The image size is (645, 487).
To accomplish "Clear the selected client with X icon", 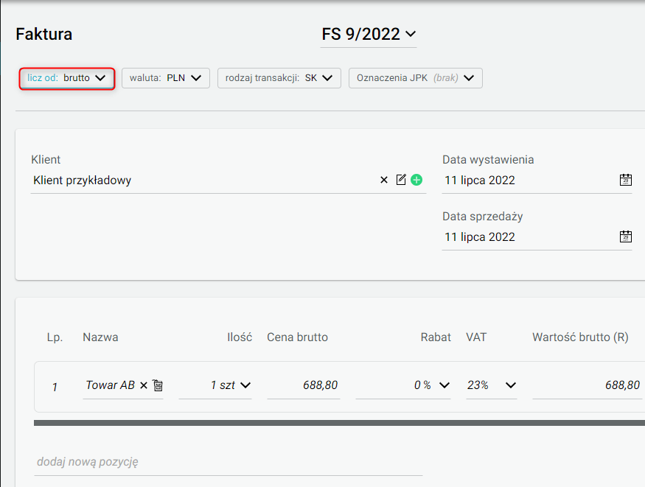I will pyautogui.click(x=384, y=180).
